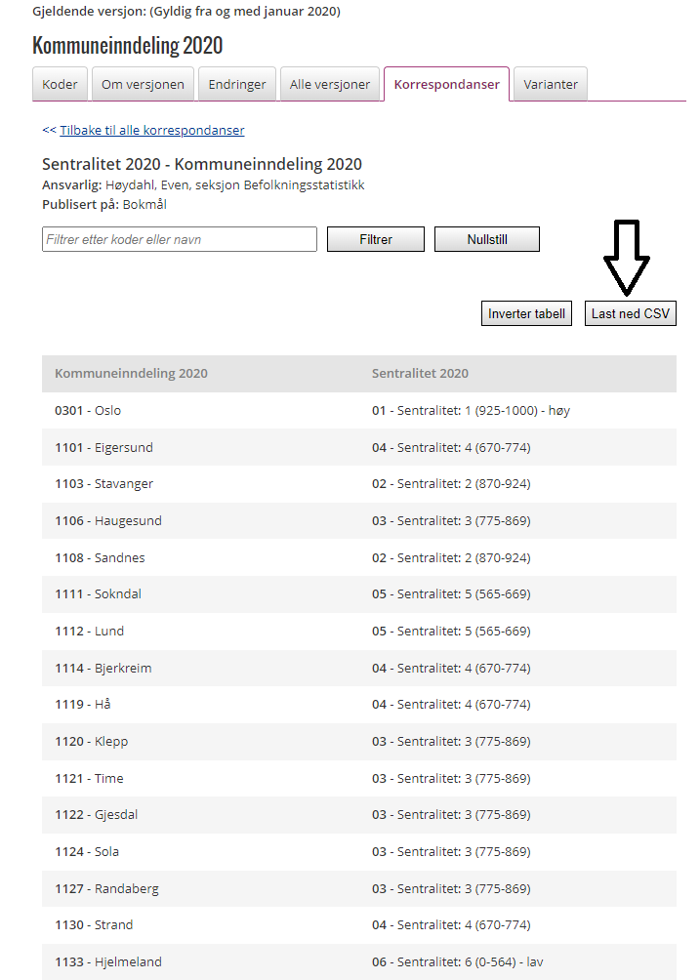Click Inverter tabell button

click(x=527, y=313)
